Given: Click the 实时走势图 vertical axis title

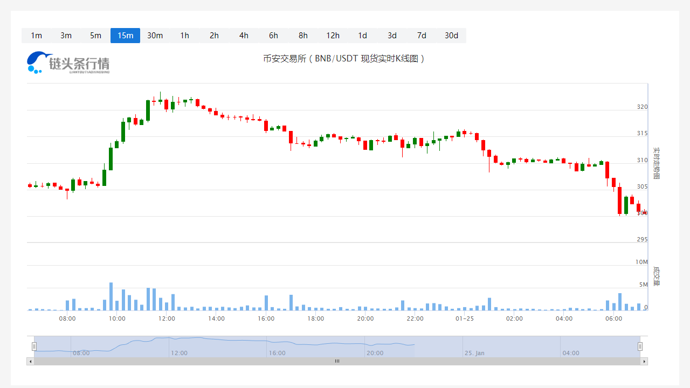Looking at the screenshot, I should pos(657,163).
